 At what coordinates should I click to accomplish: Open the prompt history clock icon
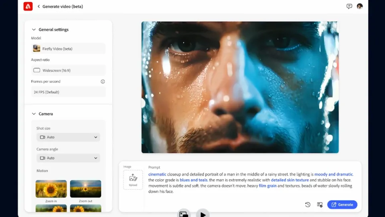308,205
